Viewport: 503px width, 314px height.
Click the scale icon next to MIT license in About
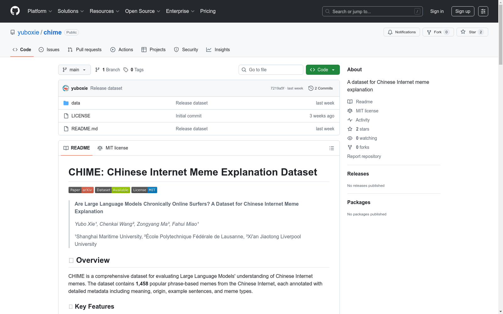(x=350, y=111)
